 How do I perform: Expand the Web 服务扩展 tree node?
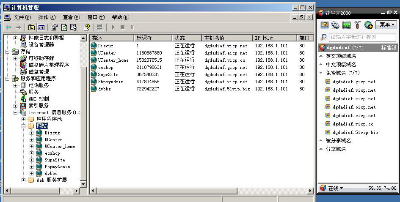point(23,180)
